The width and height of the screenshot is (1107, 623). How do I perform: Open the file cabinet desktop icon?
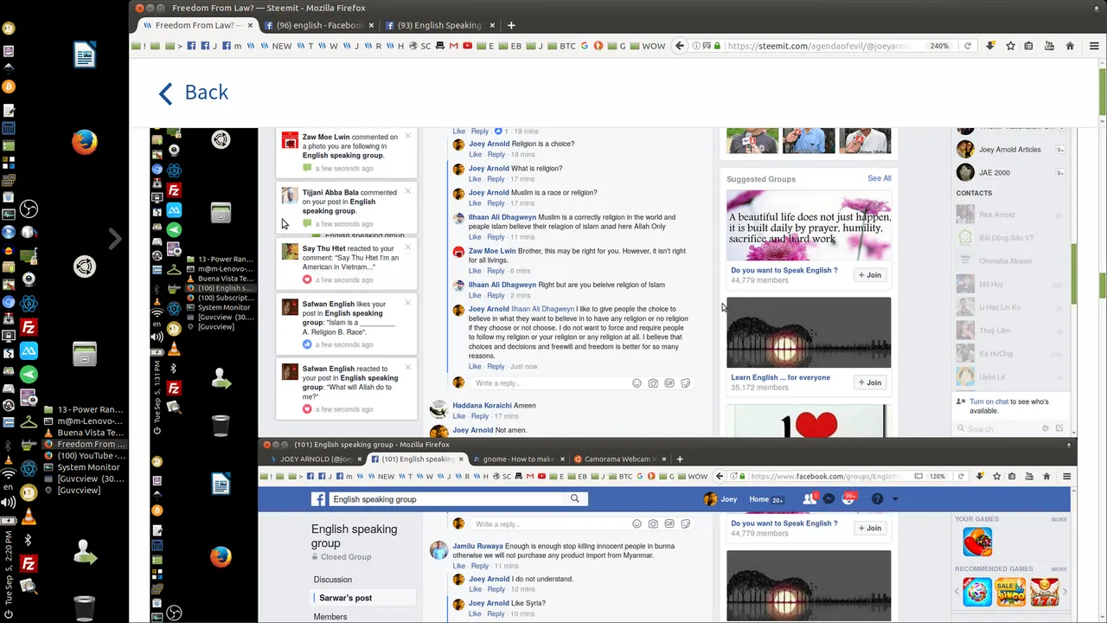coord(85,353)
